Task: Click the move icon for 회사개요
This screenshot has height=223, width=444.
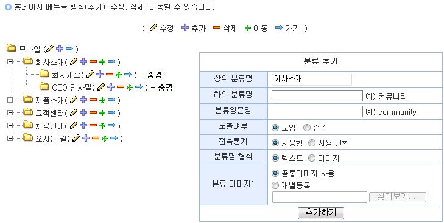Action: point(119,74)
